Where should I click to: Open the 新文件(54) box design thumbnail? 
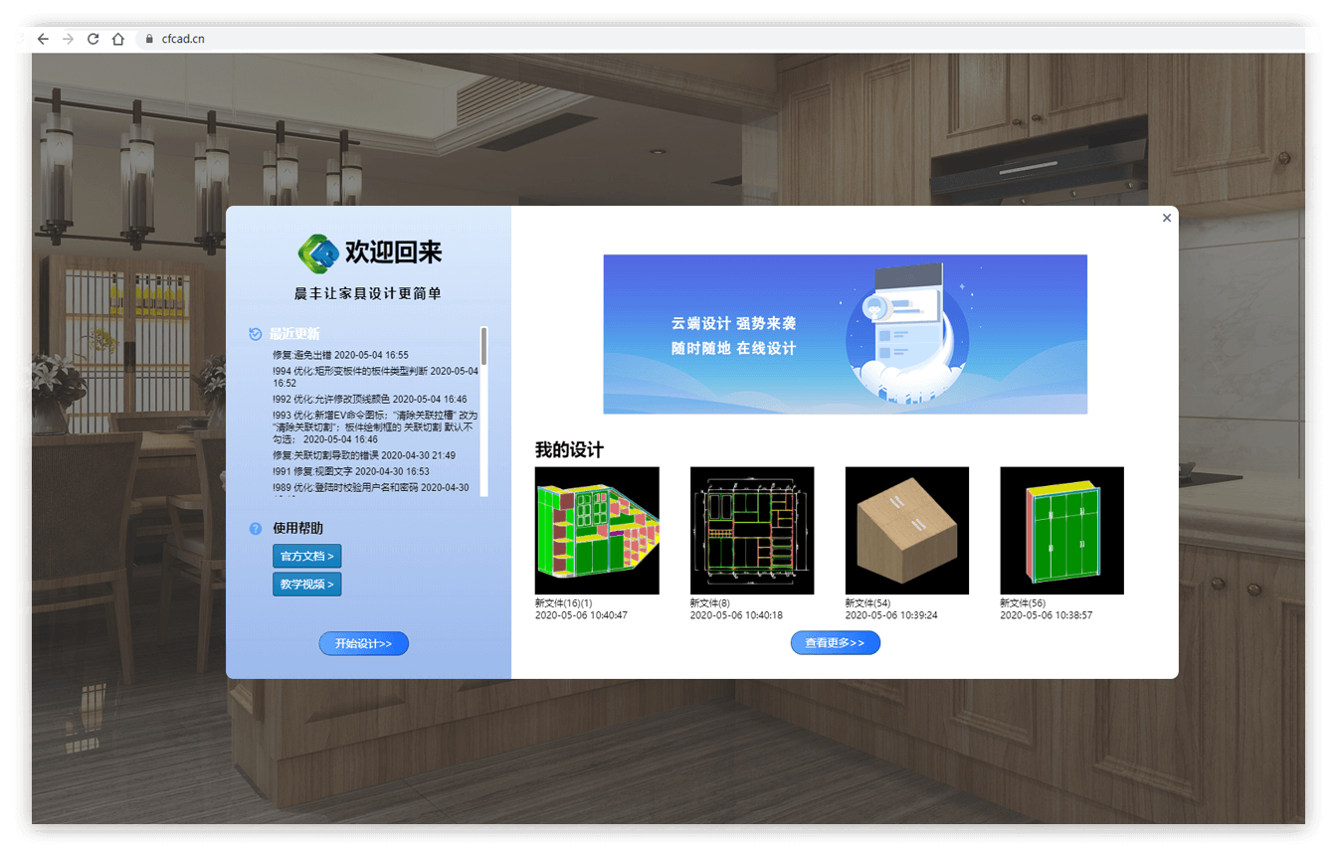907,531
